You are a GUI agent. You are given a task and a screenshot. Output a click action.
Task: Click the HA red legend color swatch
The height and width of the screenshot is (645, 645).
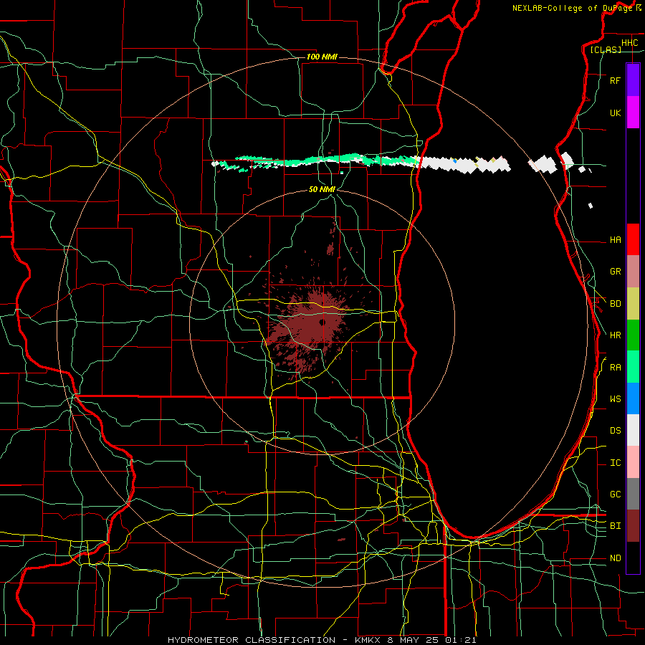[633, 239]
